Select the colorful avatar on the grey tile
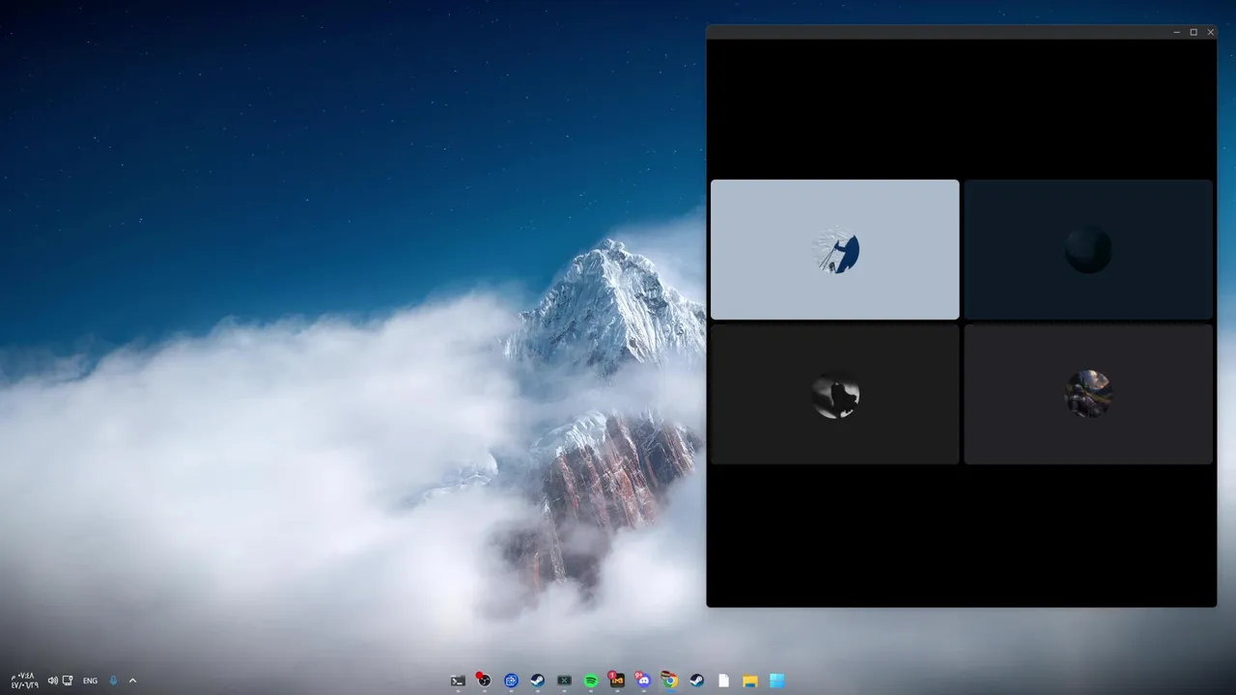 pyautogui.click(x=1088, y=394)
